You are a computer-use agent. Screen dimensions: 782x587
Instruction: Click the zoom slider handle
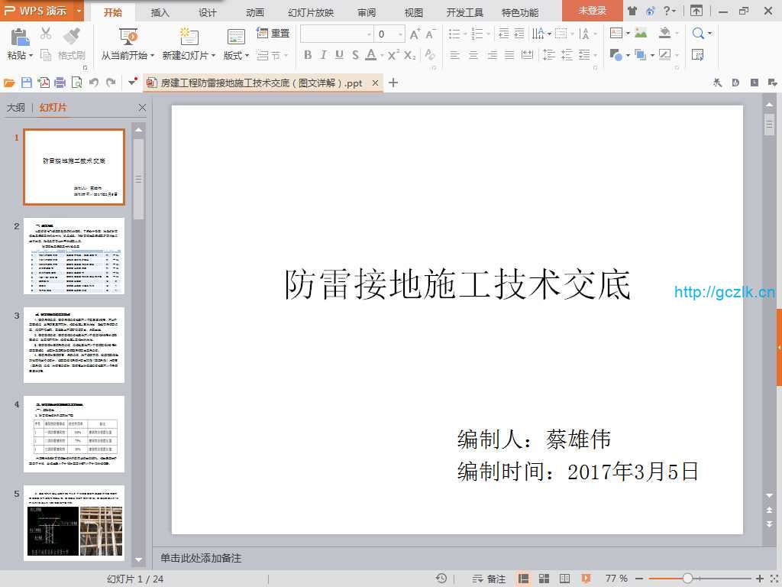(688, 579)
